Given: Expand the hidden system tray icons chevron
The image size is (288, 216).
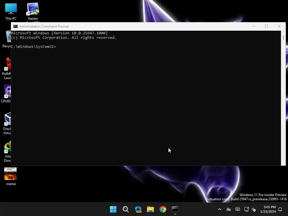Looking at the screenshot, I should [x=219, y=209].
